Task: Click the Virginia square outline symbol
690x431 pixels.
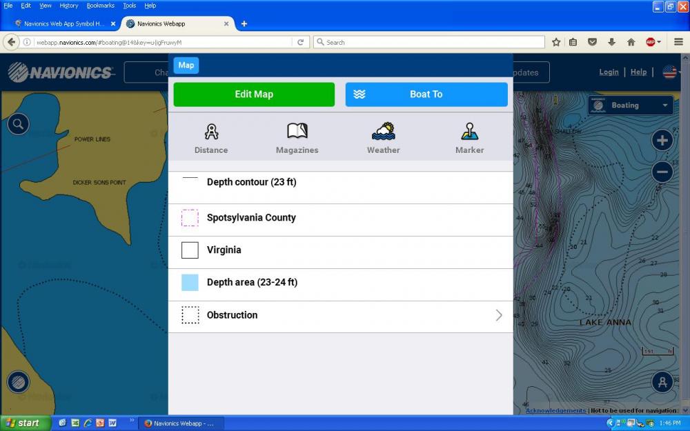Action: [190, 250]
